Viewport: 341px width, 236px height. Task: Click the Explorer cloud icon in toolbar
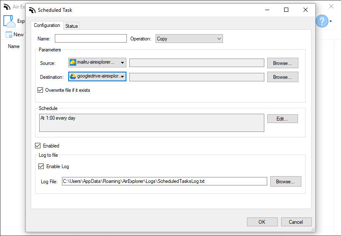[x=9, y=21]
